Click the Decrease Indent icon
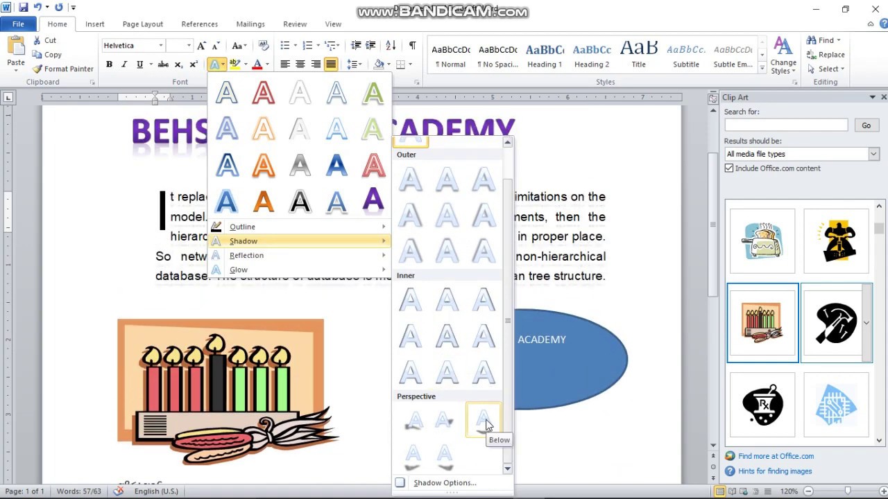The height and width of the screenshot is (499, 888). pos(356,46)
